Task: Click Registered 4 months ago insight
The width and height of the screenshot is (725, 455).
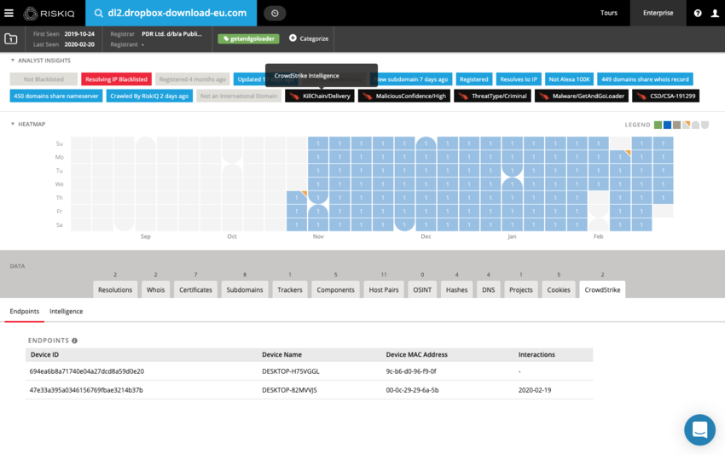Action: pyautogui.click(x=193, y=79)
